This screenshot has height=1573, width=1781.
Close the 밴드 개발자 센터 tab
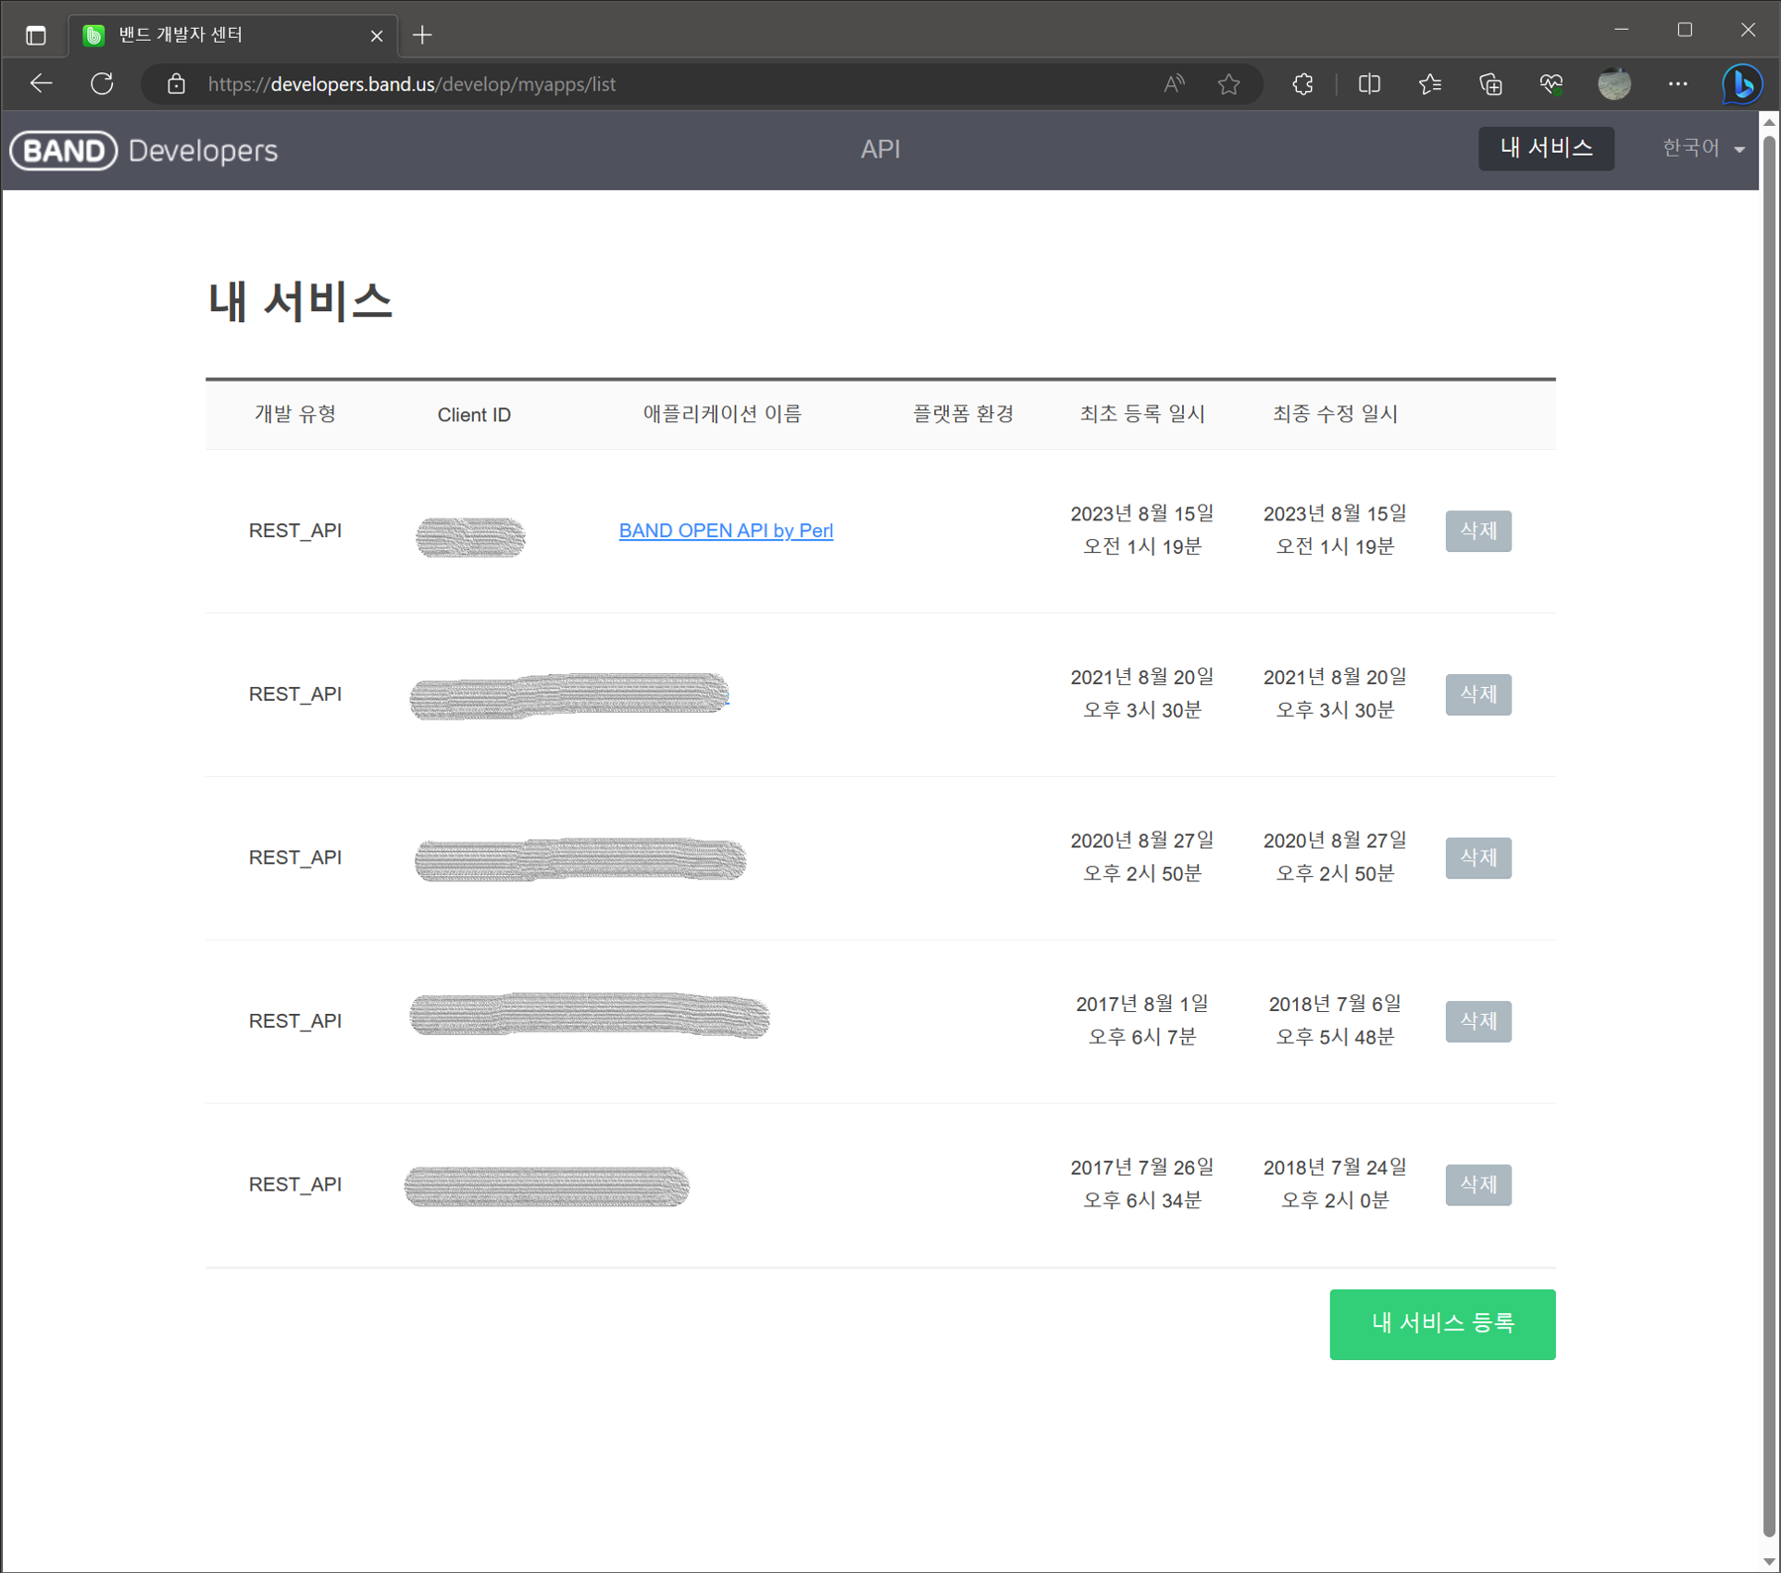[377, 36]
